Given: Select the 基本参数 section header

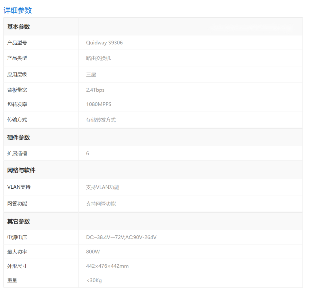Looking at the screenshot, I should (x=18, y=27).
